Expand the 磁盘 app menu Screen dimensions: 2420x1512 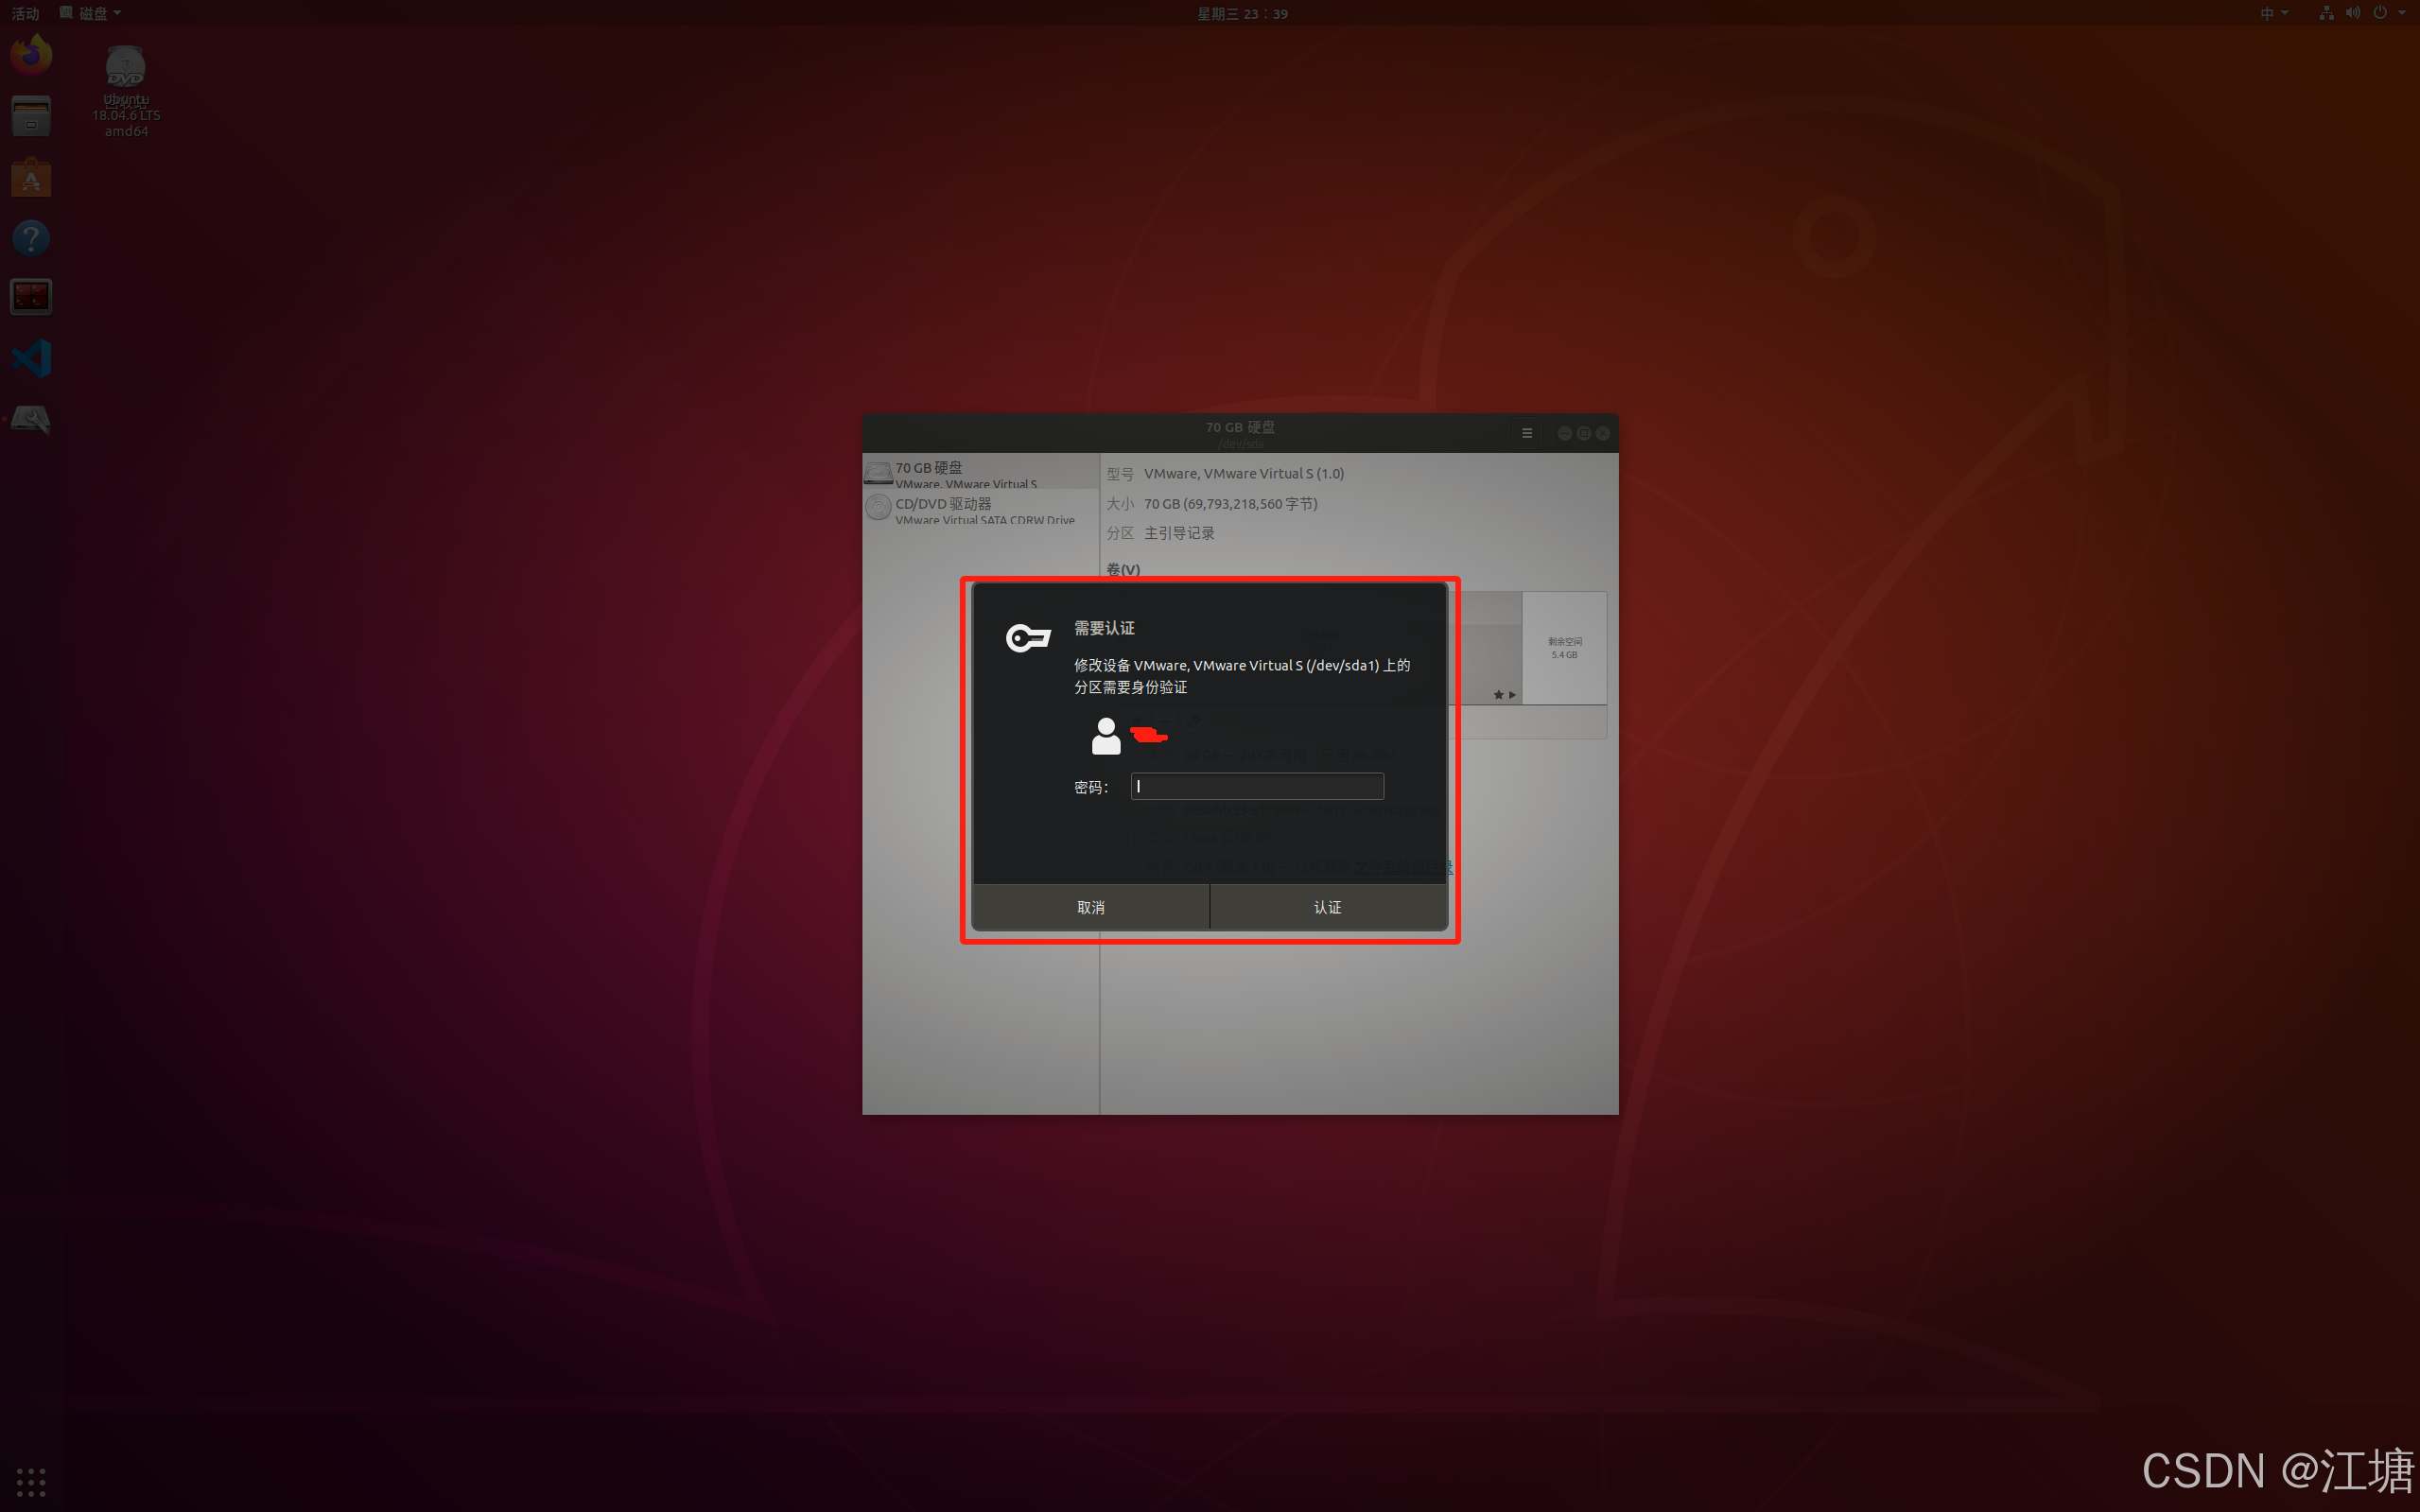pyautogui.click(x=92, y=13)
